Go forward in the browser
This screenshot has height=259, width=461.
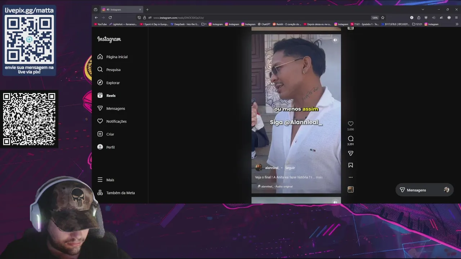click(103, 18)
